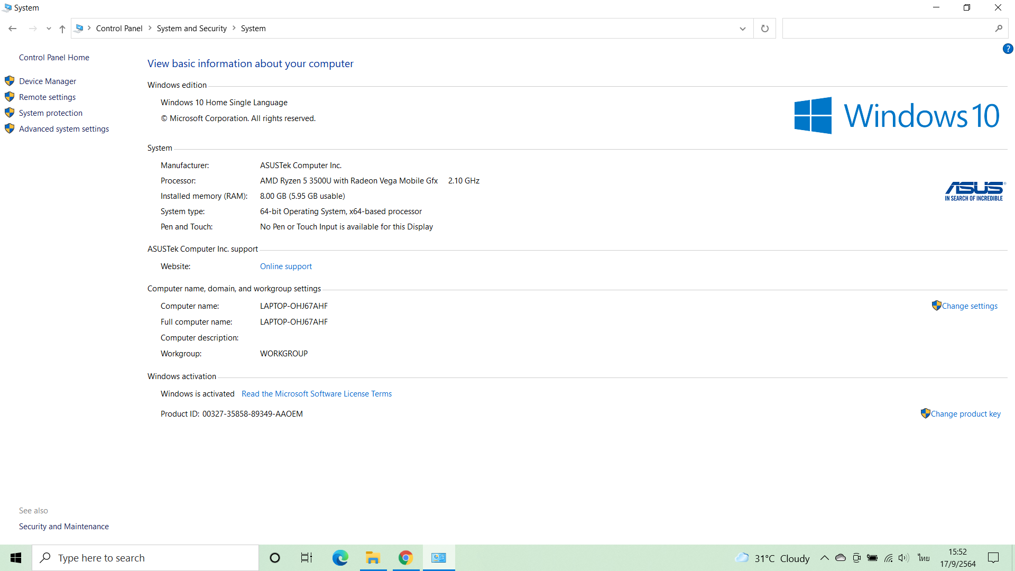Open weather widget showing 31°C Cloudy
Image resolution: width=1015 pixels, height=571 pixels.
(x=772, y=558)
